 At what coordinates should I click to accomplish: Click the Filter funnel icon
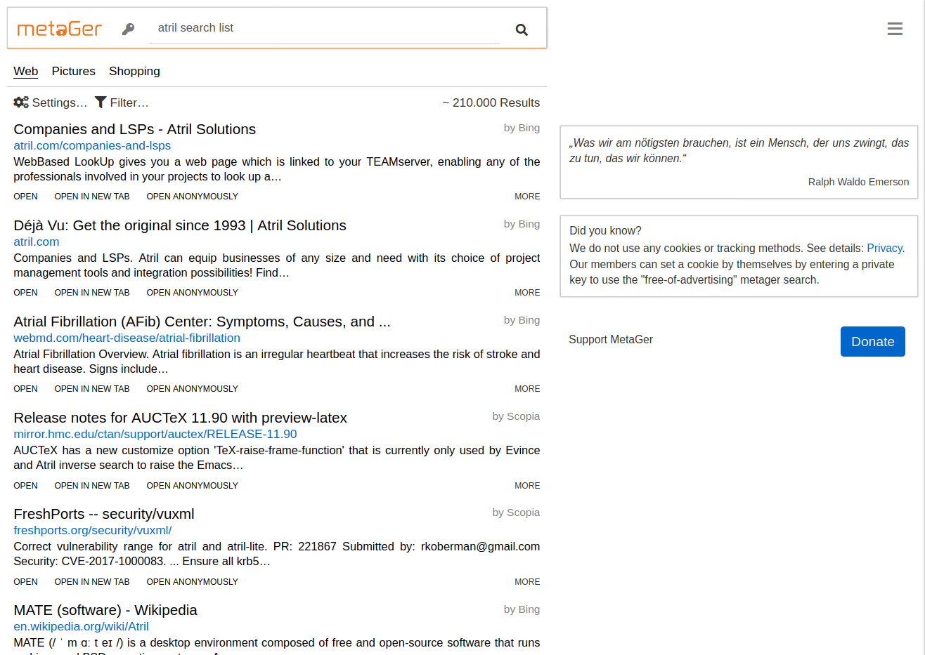(x=101, y=102)
